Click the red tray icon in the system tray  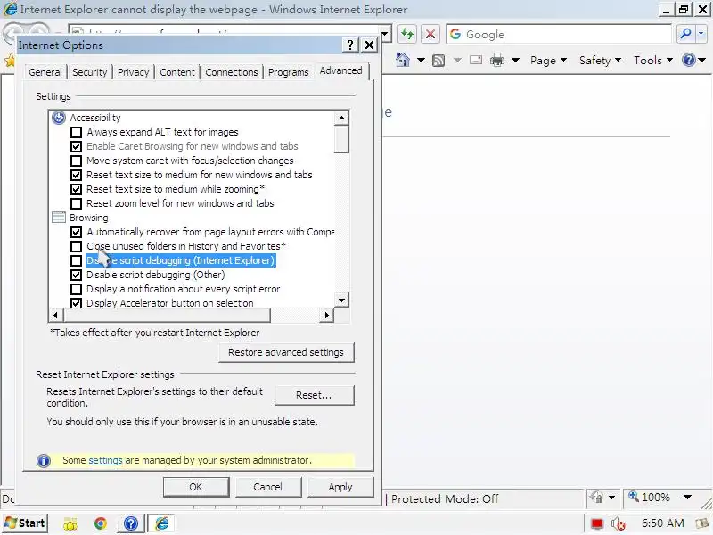click(596, 524)
